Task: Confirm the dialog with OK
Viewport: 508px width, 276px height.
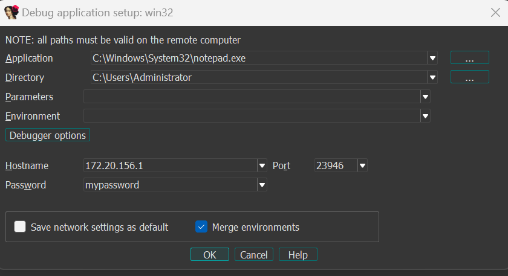Action: [x=209, y=255]
